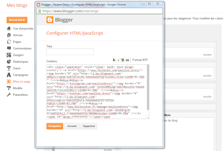Select Modèle from the sidebar
This screenshot has width=223, height=151.
(x=17, y=88)
